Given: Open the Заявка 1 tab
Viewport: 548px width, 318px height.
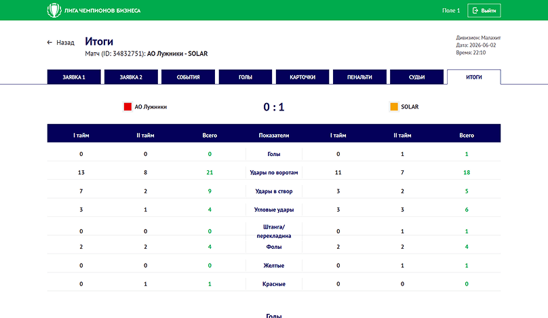Looking at the screenshot, I should 74,77.
